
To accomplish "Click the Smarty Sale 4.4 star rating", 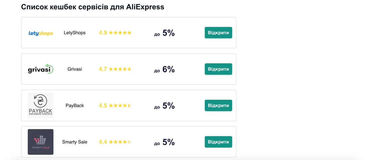I will pos(115,142).
